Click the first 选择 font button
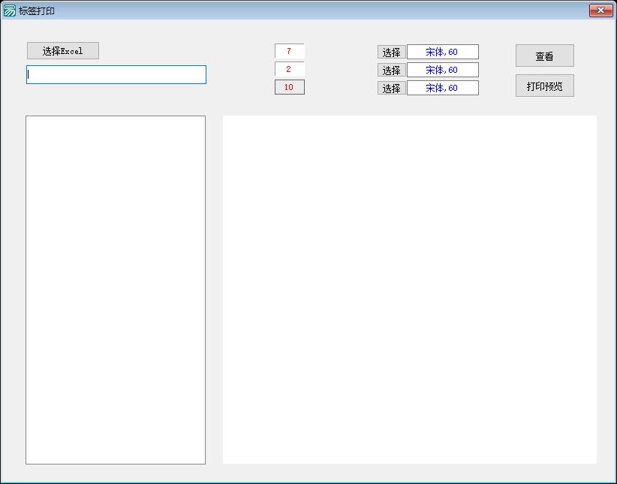This screenshot has height=484, width=617. (391, 53)
